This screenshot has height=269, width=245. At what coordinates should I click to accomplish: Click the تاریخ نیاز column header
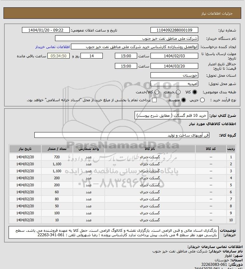coord(25,149)
